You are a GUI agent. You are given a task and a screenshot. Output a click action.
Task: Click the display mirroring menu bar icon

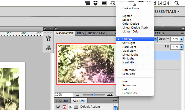(104, 3)
